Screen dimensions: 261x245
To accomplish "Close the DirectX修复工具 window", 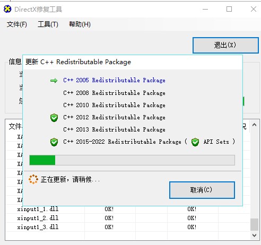I will (x=254, y=9).
